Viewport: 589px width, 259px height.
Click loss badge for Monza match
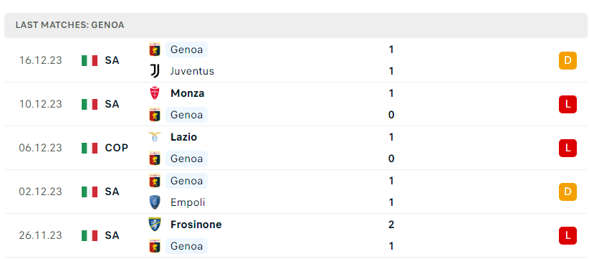pos(568,104)
